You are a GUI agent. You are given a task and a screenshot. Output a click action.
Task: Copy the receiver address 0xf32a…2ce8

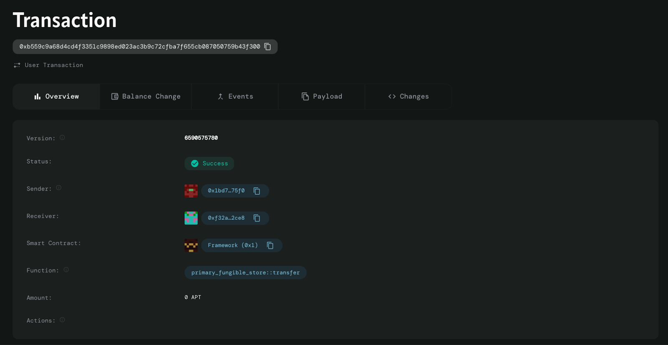pyautogui.click(x=257, y=218)
